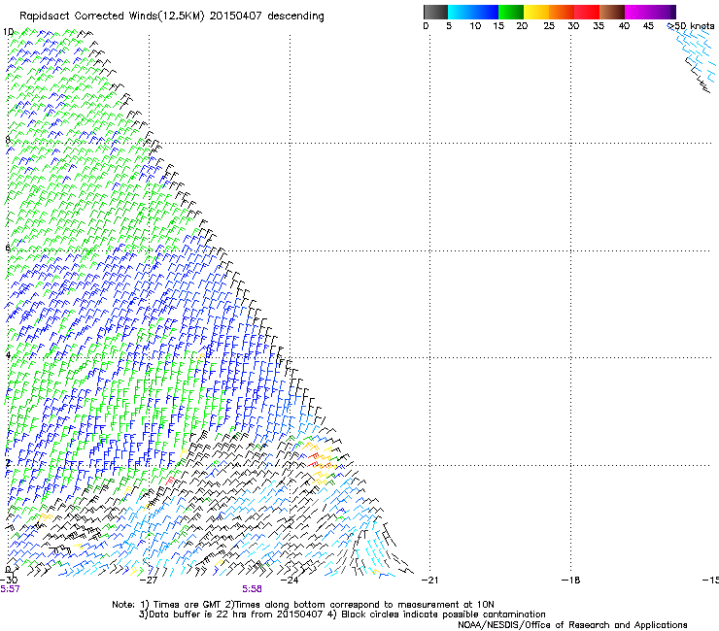Click the purple time stamp "5:58"
This screenshot has width=719, height=631.
(253, 589)
